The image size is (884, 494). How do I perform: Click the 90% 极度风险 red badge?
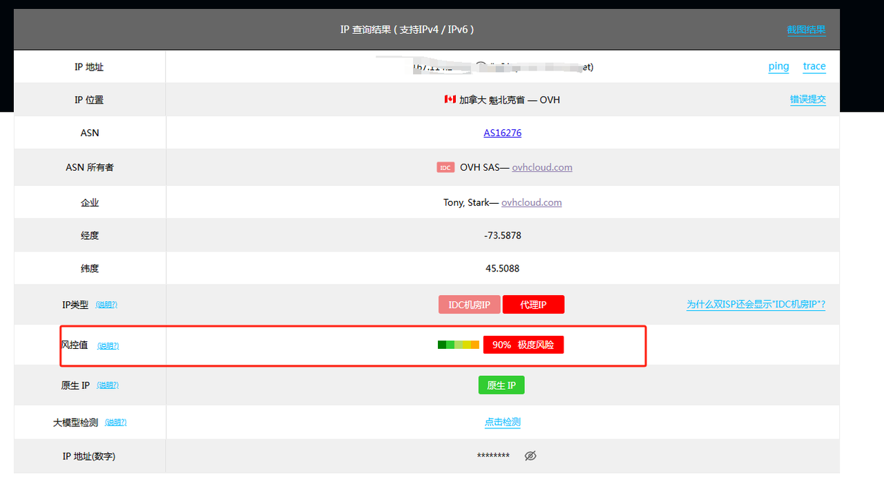click(x=523, y=345)
